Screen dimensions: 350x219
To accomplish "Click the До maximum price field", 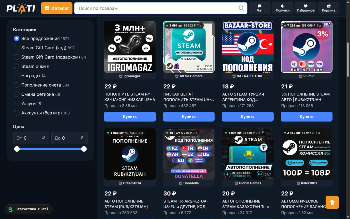I will pyautogui.click(x=69, y=138).
